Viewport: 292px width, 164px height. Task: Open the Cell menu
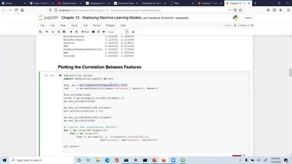tap(85, 26)
